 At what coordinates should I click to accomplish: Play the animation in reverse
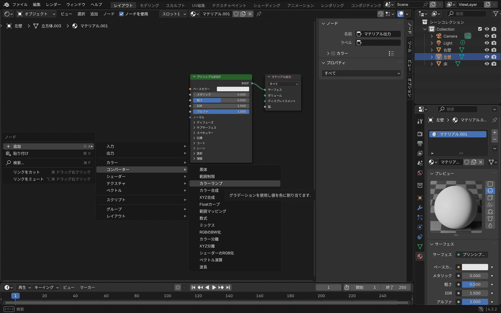click(207, 288)
